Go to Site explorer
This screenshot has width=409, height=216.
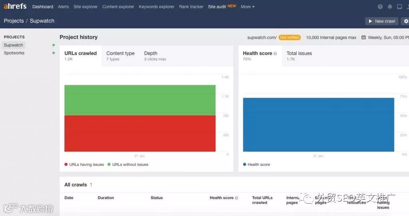85,7
